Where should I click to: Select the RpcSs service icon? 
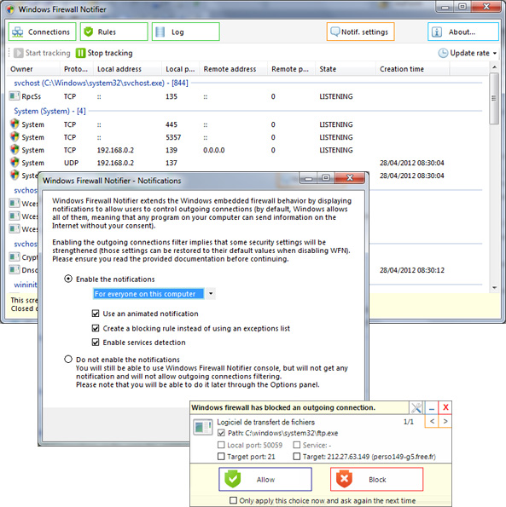[x=15, y=96]
